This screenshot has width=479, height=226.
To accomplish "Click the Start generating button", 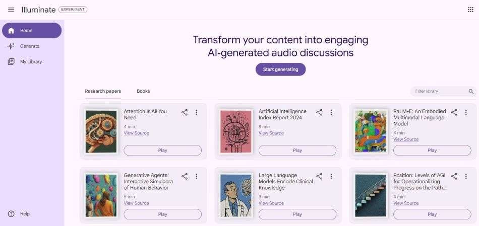I will [x=280, y=69].
